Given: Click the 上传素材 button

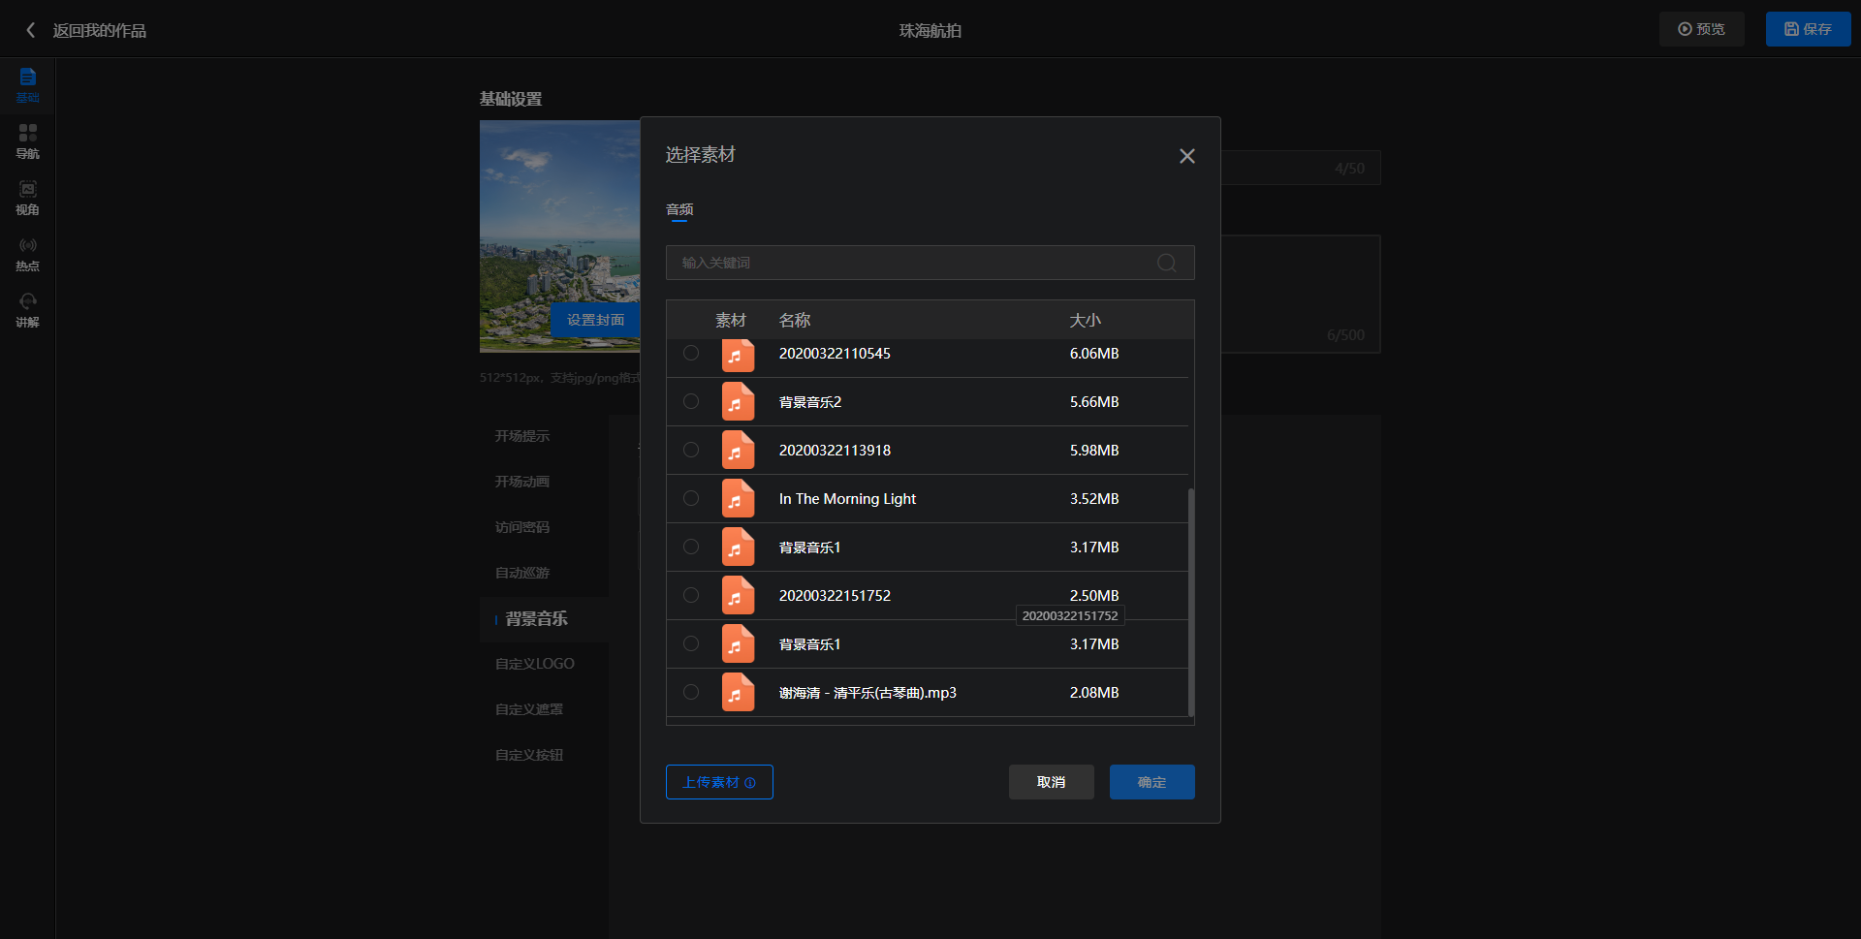Looking at the screenshot, I should 719,782.
